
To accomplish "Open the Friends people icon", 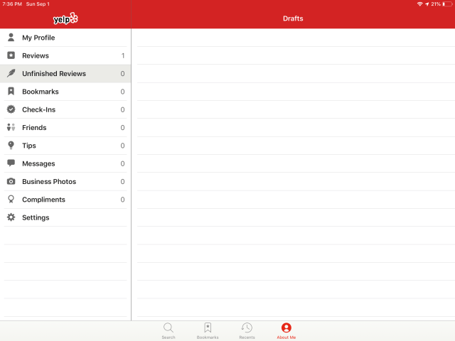I will [x=11, y=128].
